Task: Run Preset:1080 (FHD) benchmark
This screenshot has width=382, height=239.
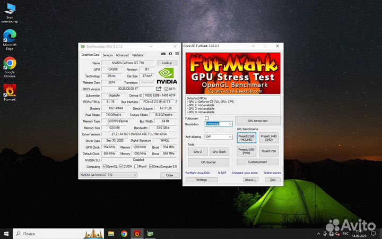Action: point(246,151)
